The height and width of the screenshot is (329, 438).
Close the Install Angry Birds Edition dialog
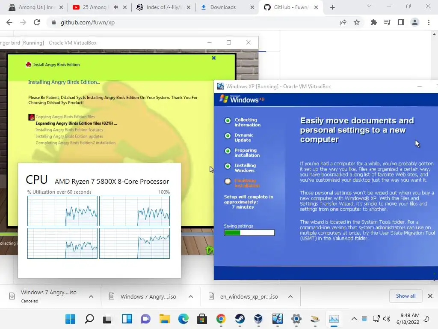coord(214,58)
